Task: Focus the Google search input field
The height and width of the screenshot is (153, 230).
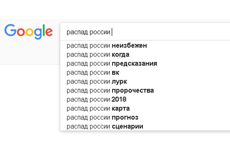Action: pyautogui.click(x=161, y=32)
